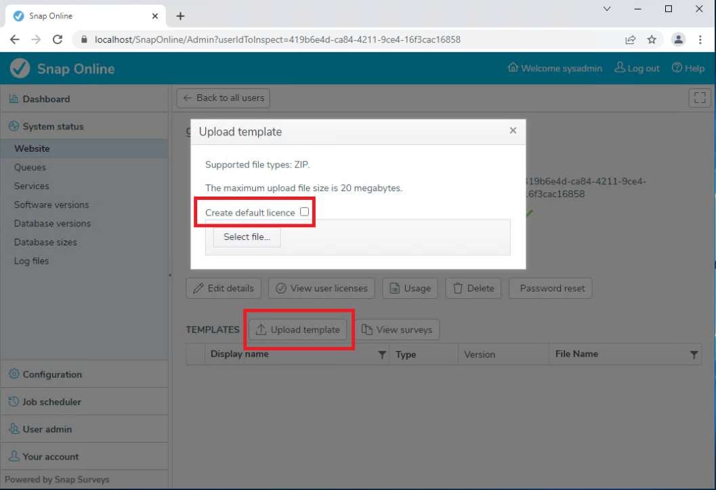Tick the Create default licence checkbox
This screenshot has height=490, width=716.
pyautogui.click(x=304, y=212)
